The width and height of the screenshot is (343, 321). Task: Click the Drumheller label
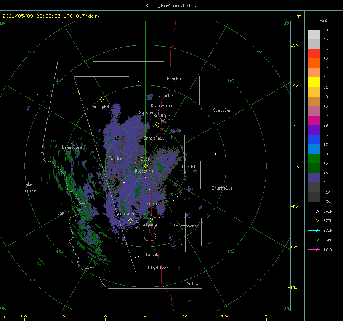point(223,188)
